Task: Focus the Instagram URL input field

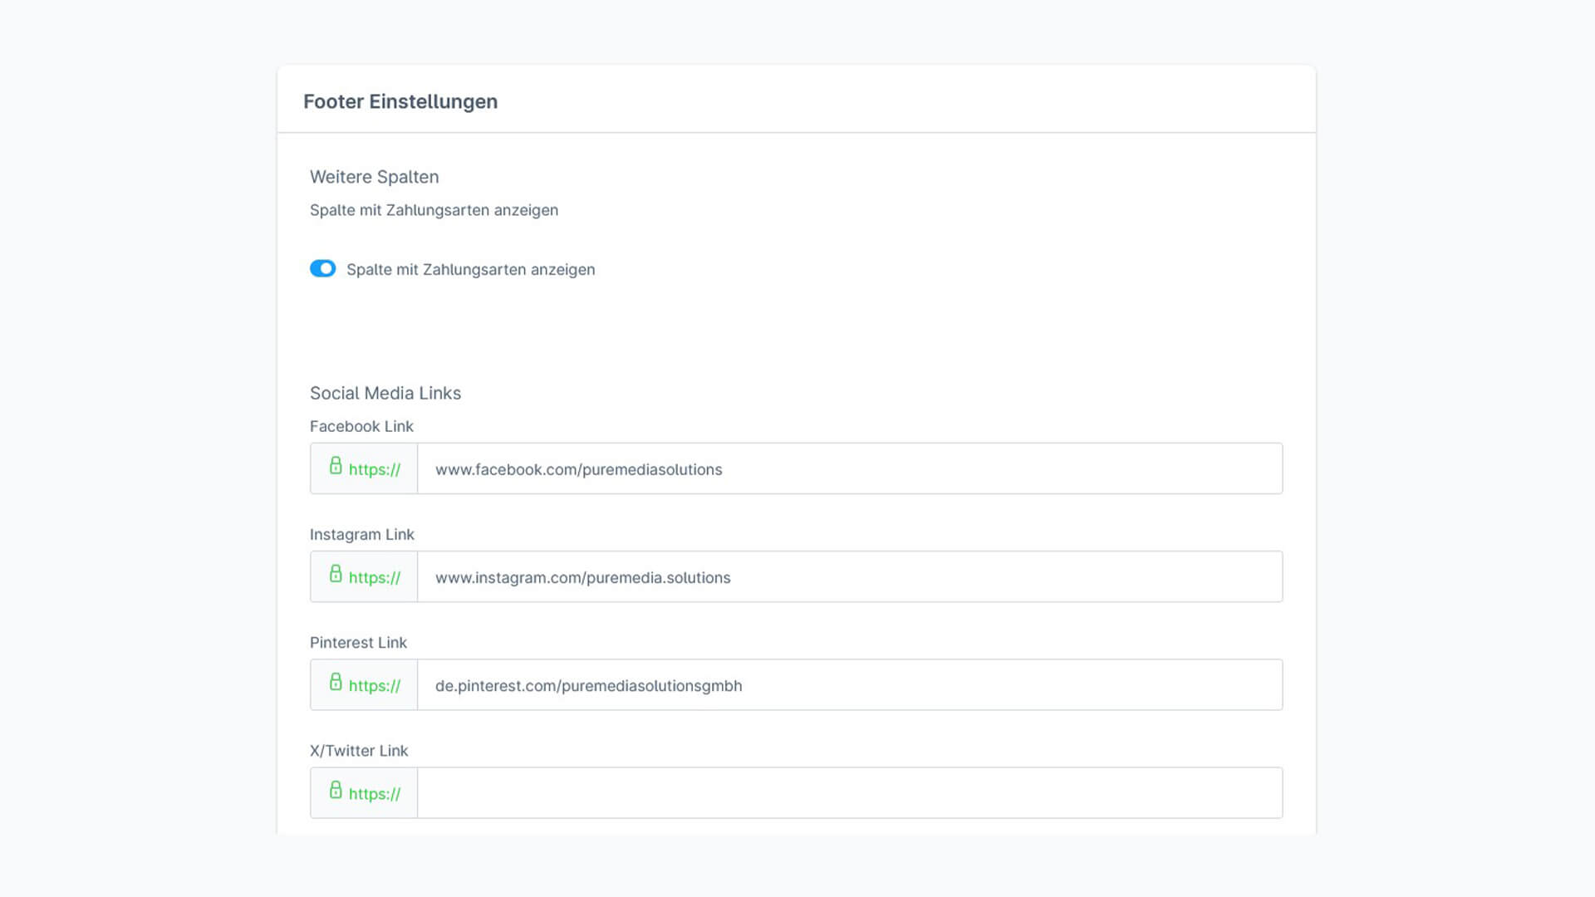Action: pos(849,576)
